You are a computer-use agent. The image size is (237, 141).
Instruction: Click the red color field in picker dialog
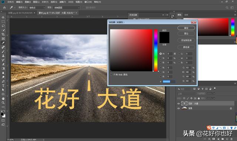point(131,50)
